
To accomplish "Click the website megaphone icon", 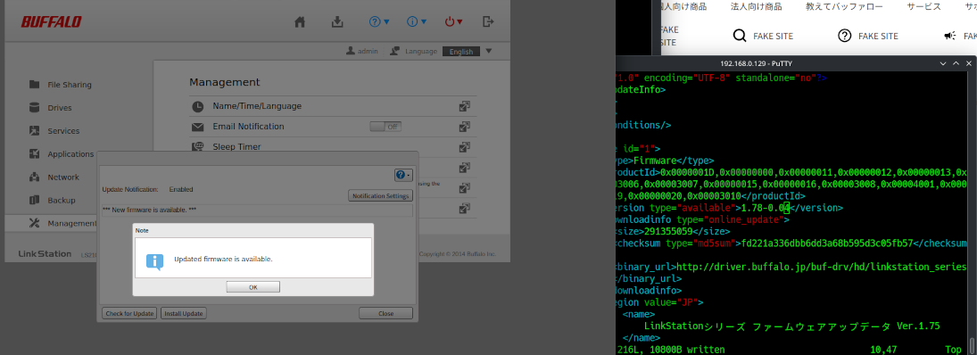I will (950, 36).
